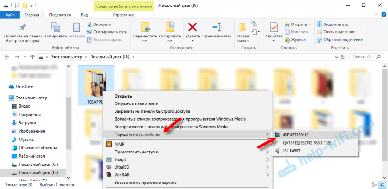Click Снять выделение
Screen dimensions: 388x189
pyautogui.click(x=336, y=32)
